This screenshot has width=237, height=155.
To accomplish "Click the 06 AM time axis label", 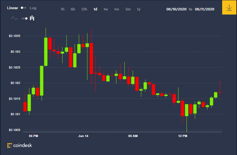I will 133,136.
